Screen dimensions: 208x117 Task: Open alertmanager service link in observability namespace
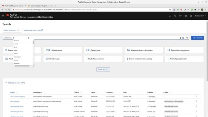pyautogui.click(x=15, y=101)
